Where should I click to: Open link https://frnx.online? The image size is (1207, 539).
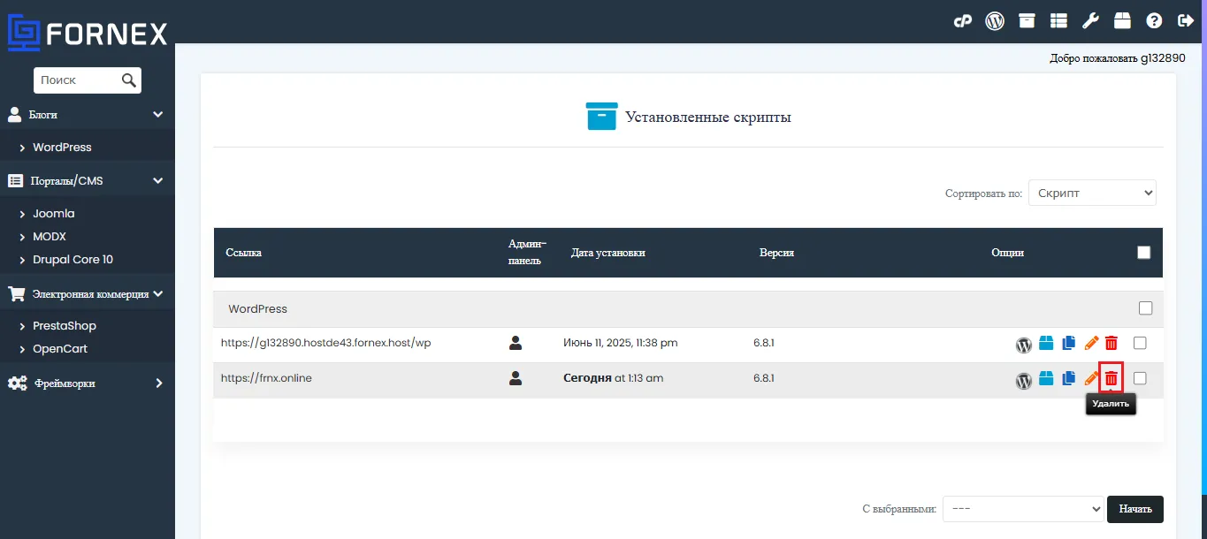pos(266,378)
